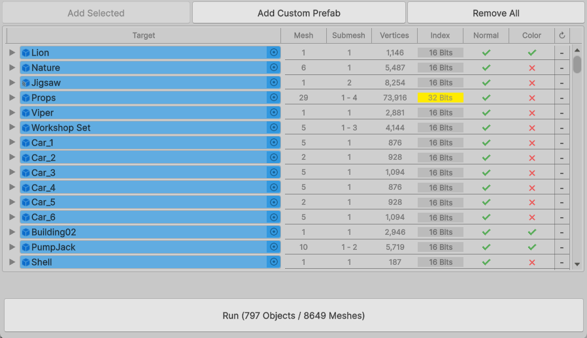Expand the Props foldout arrow

pyautogui.click(x=12, y=98)
